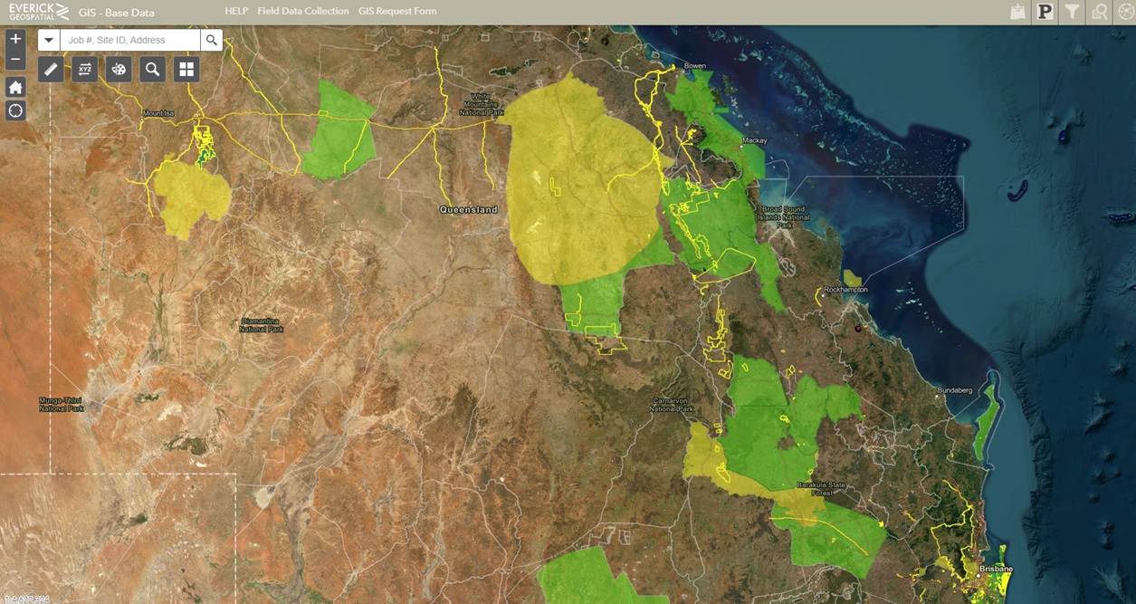The image size is (1136, 604).
Task: Open the HELP menu item
Action: pos(236,12)
